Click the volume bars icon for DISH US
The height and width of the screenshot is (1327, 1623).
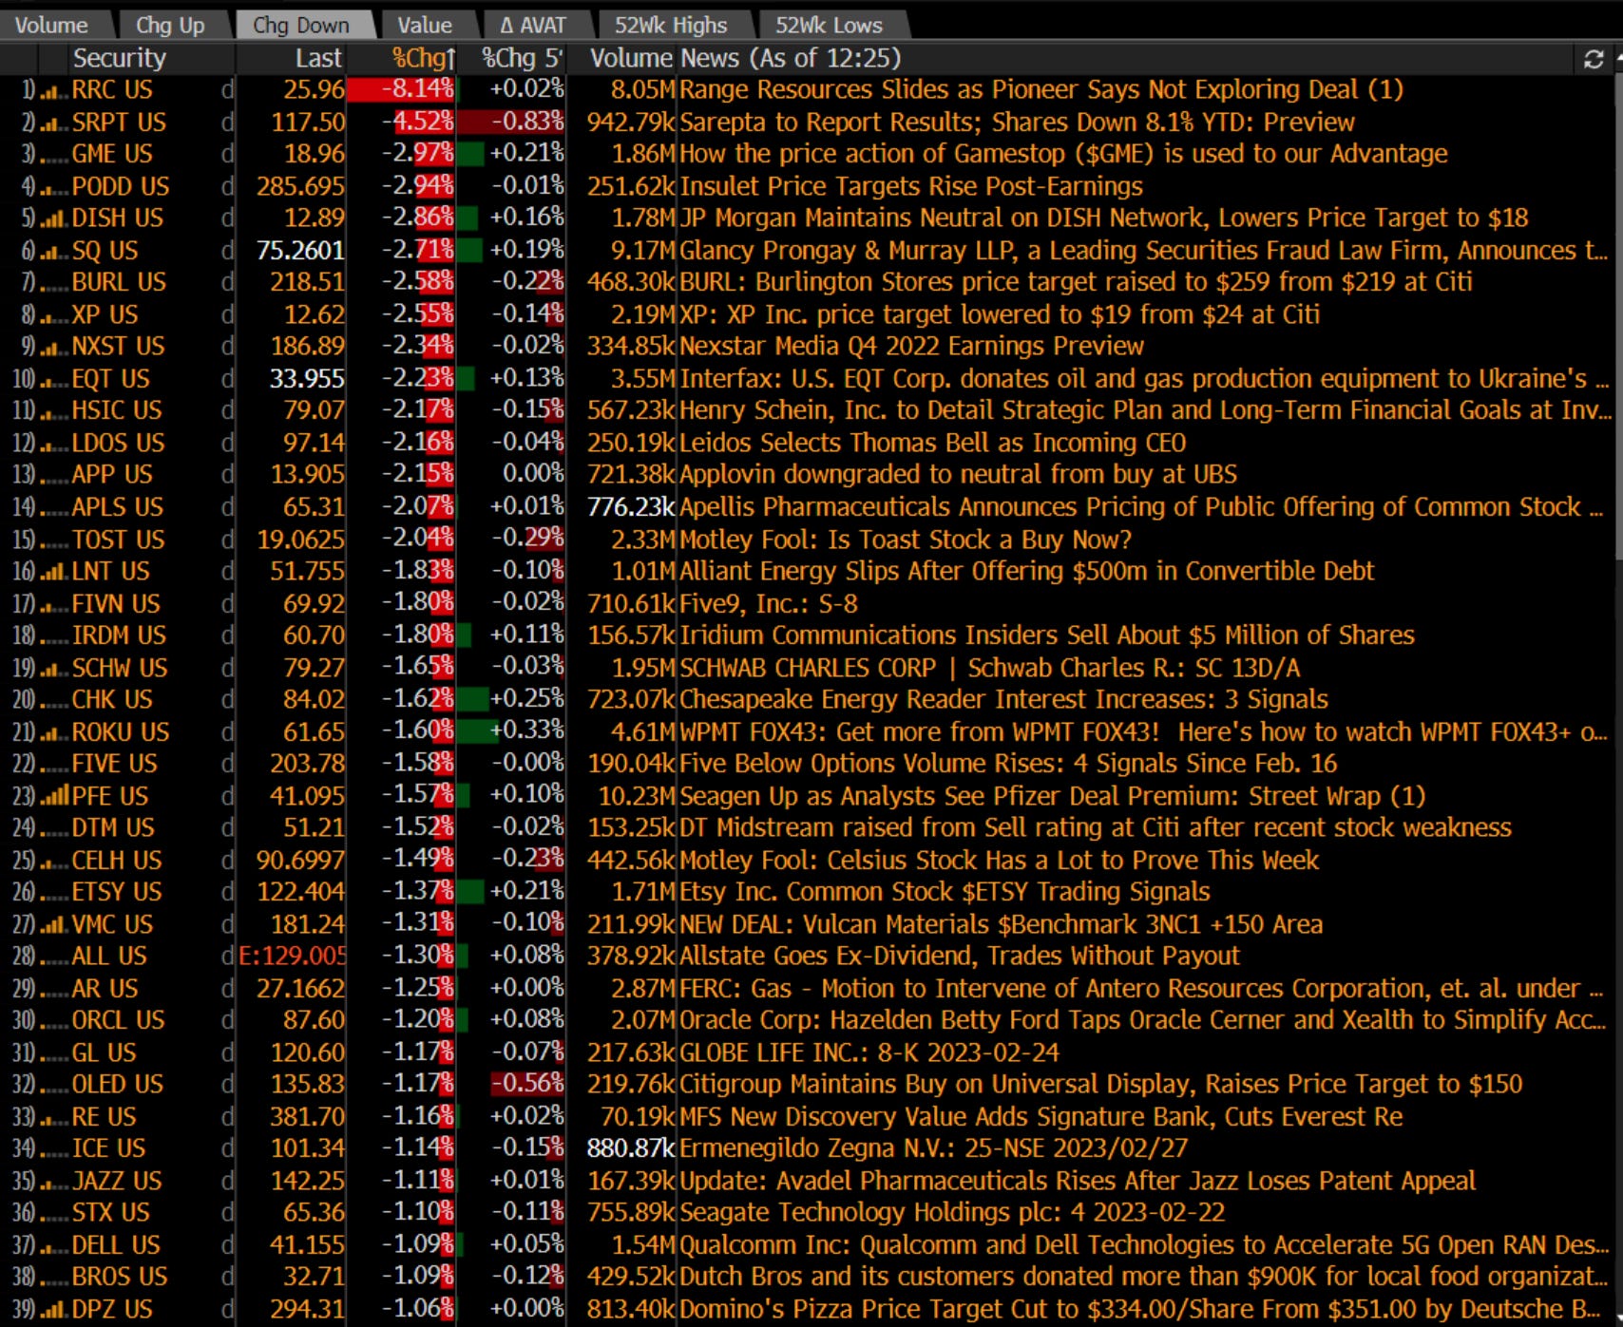point(54,219)
